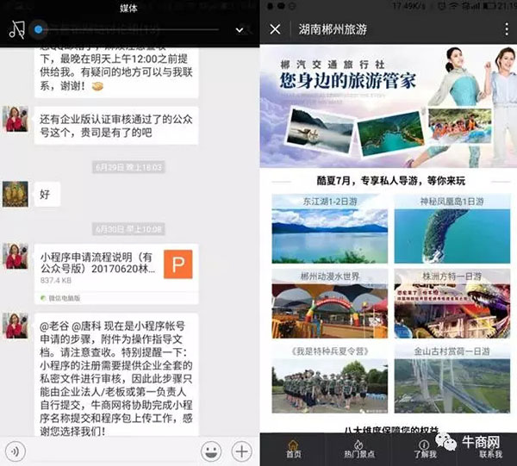Open 金山古村赏荷一日游 card
517x466 pixels.
point(452,378)
